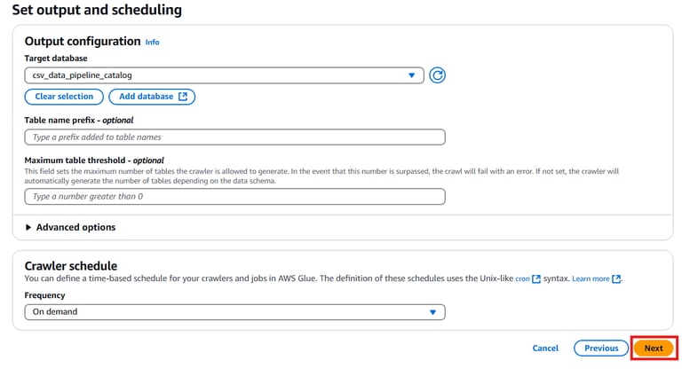The width and height of the screenshot is (682, 376).
Task: Click the refresh icon beside Target database
Action: tap(437, 75)
